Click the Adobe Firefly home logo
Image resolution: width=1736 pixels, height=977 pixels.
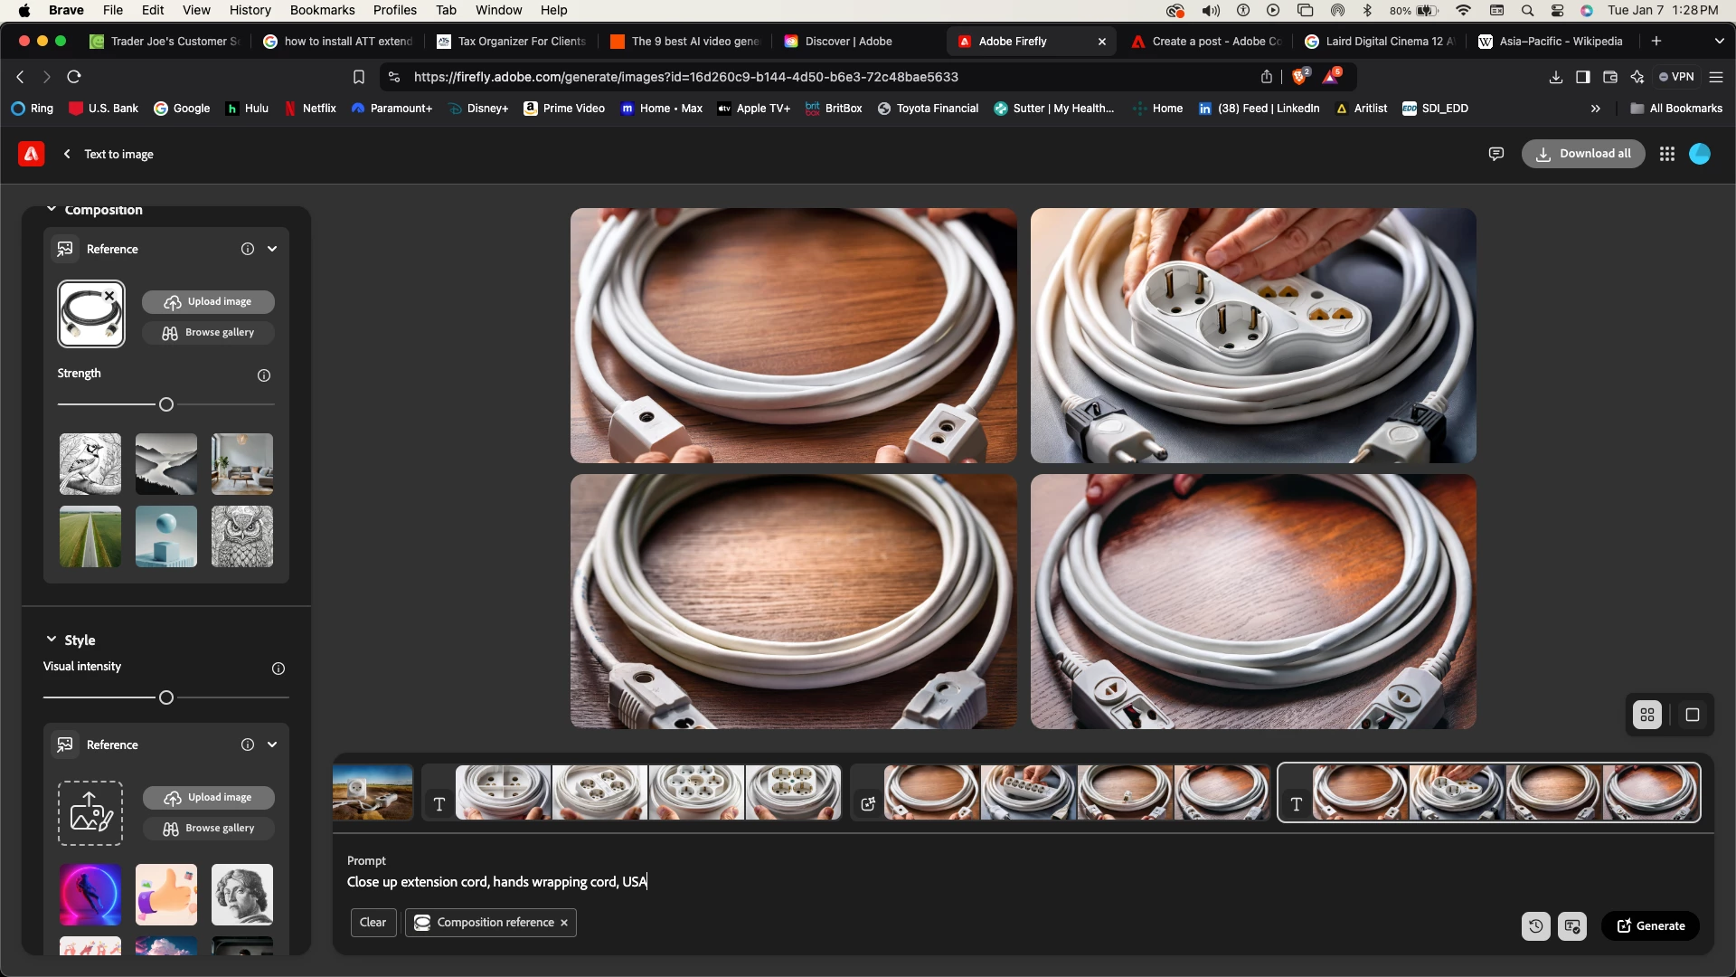31,154
